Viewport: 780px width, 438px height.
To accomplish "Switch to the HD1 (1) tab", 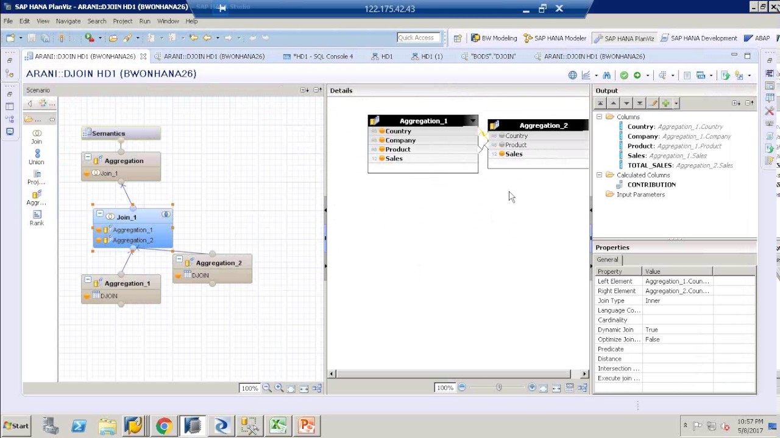I will [x=427, y=57].
